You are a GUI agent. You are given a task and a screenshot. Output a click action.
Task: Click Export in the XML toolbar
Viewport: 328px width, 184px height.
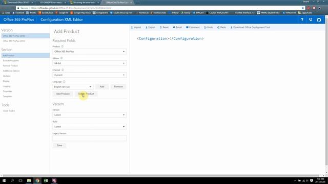coord(150,27)
